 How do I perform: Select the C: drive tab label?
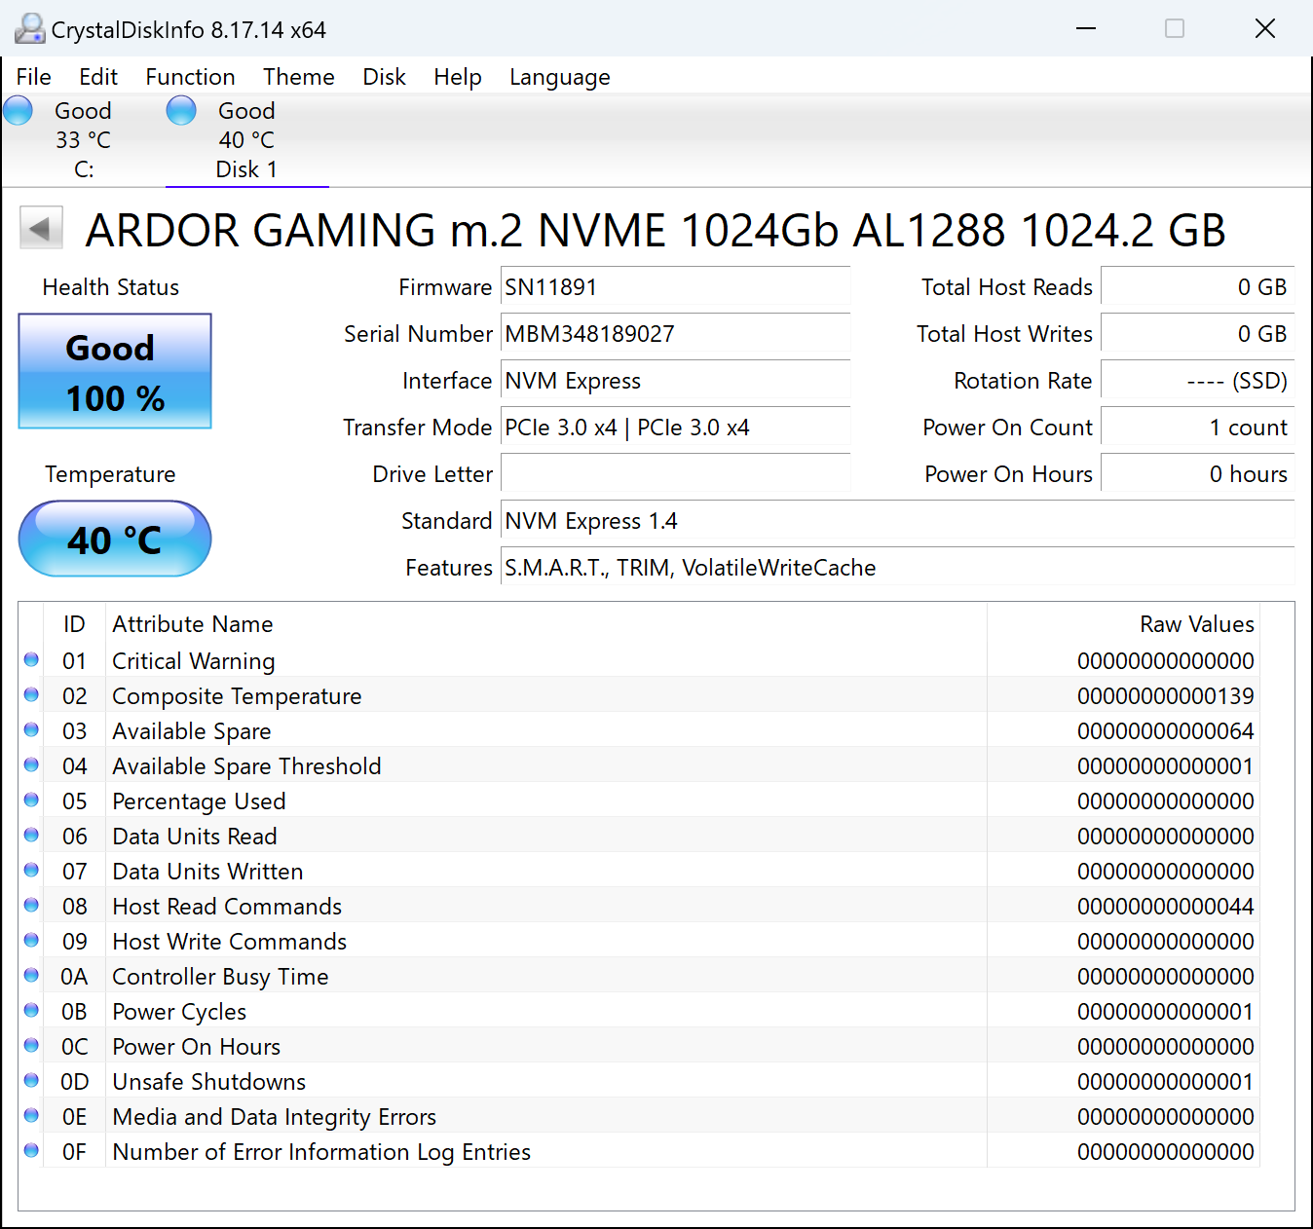click(x=84, y=169)
